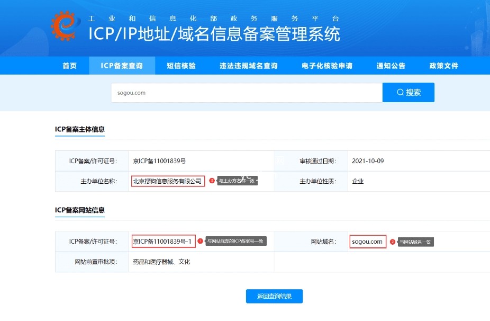Select the 药品和医疗器械、文化 approval items value
Viewport: 490px width, 321px height.
click(x=161, y=262)
